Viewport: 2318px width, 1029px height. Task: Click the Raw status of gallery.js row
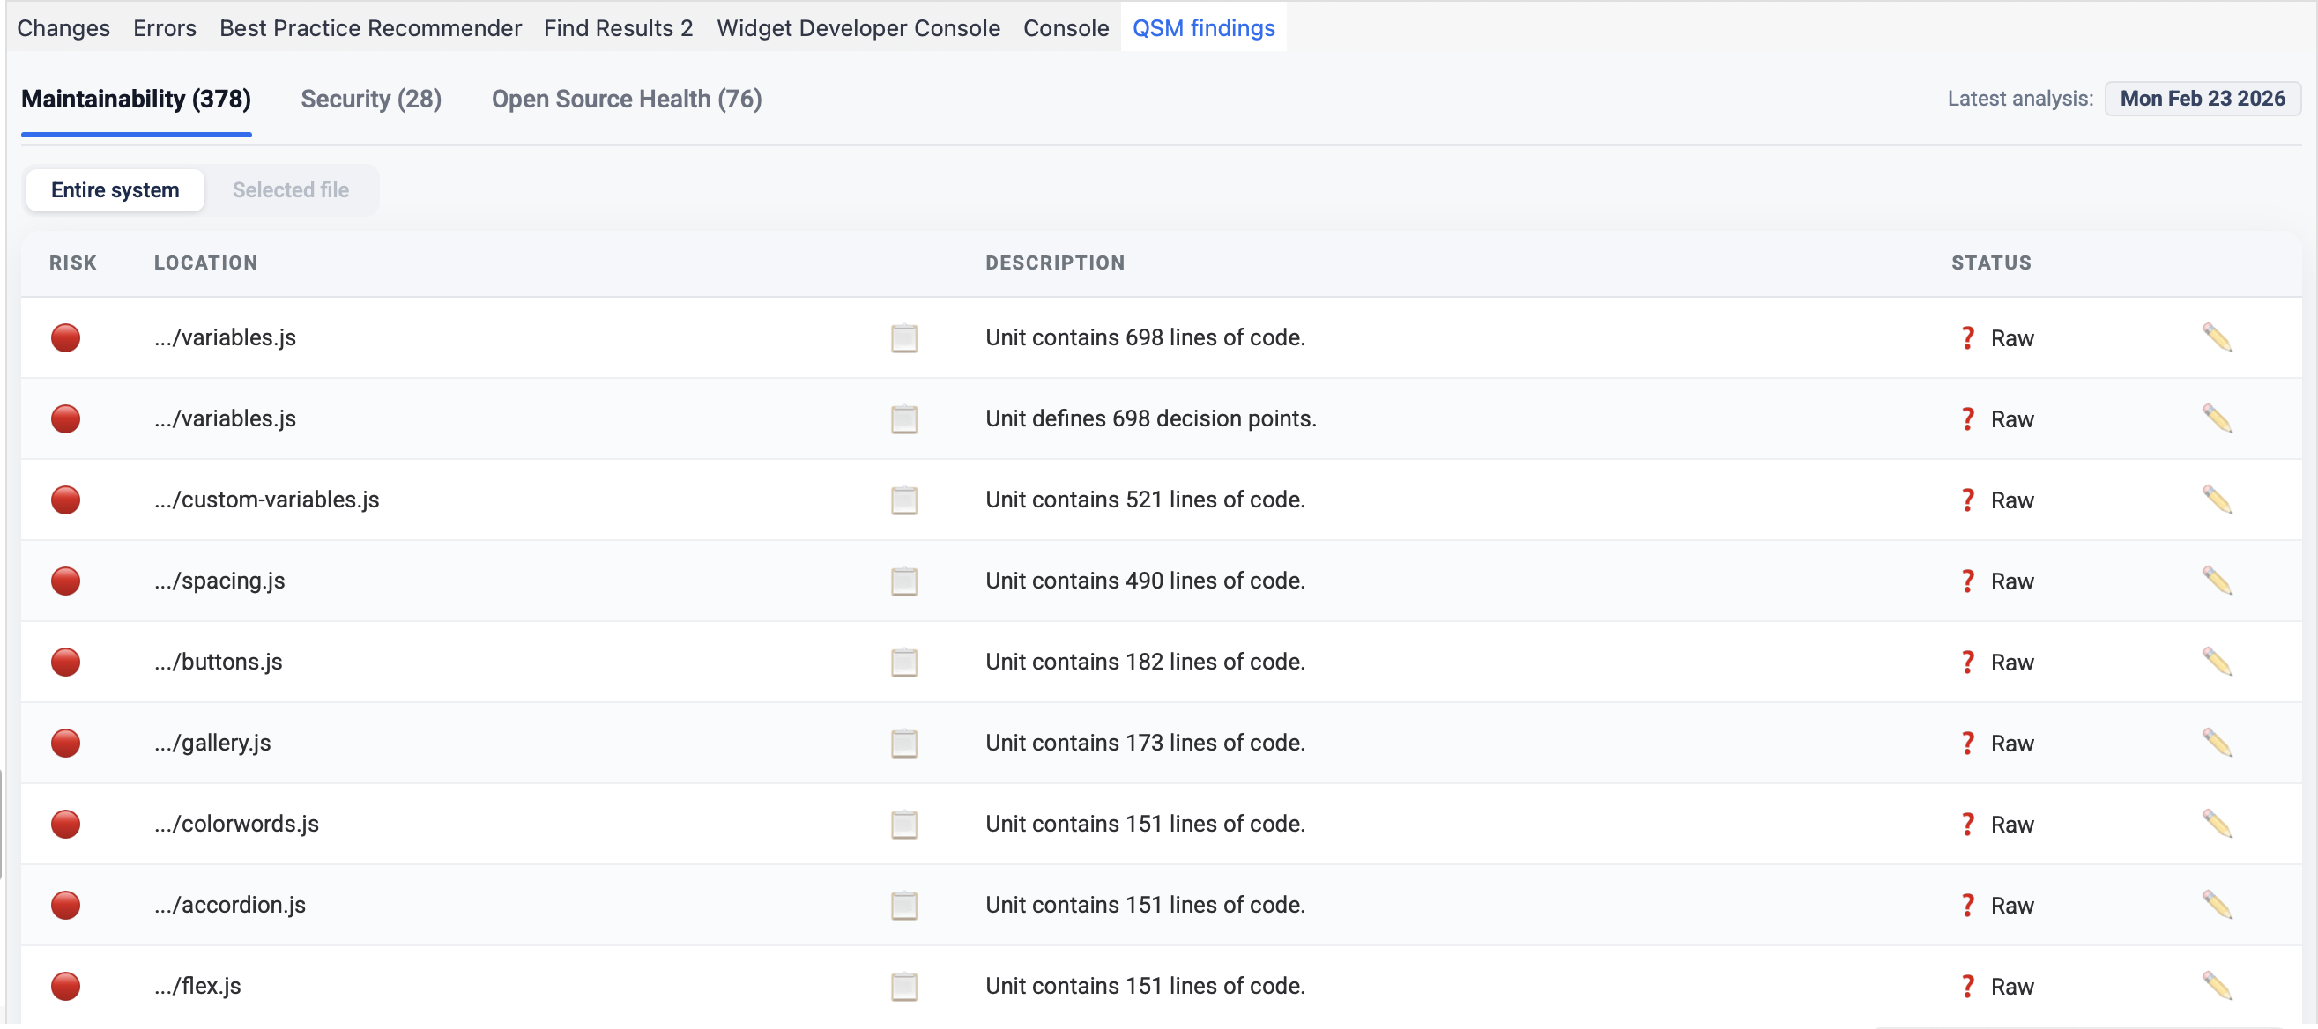pos(2010,744)
